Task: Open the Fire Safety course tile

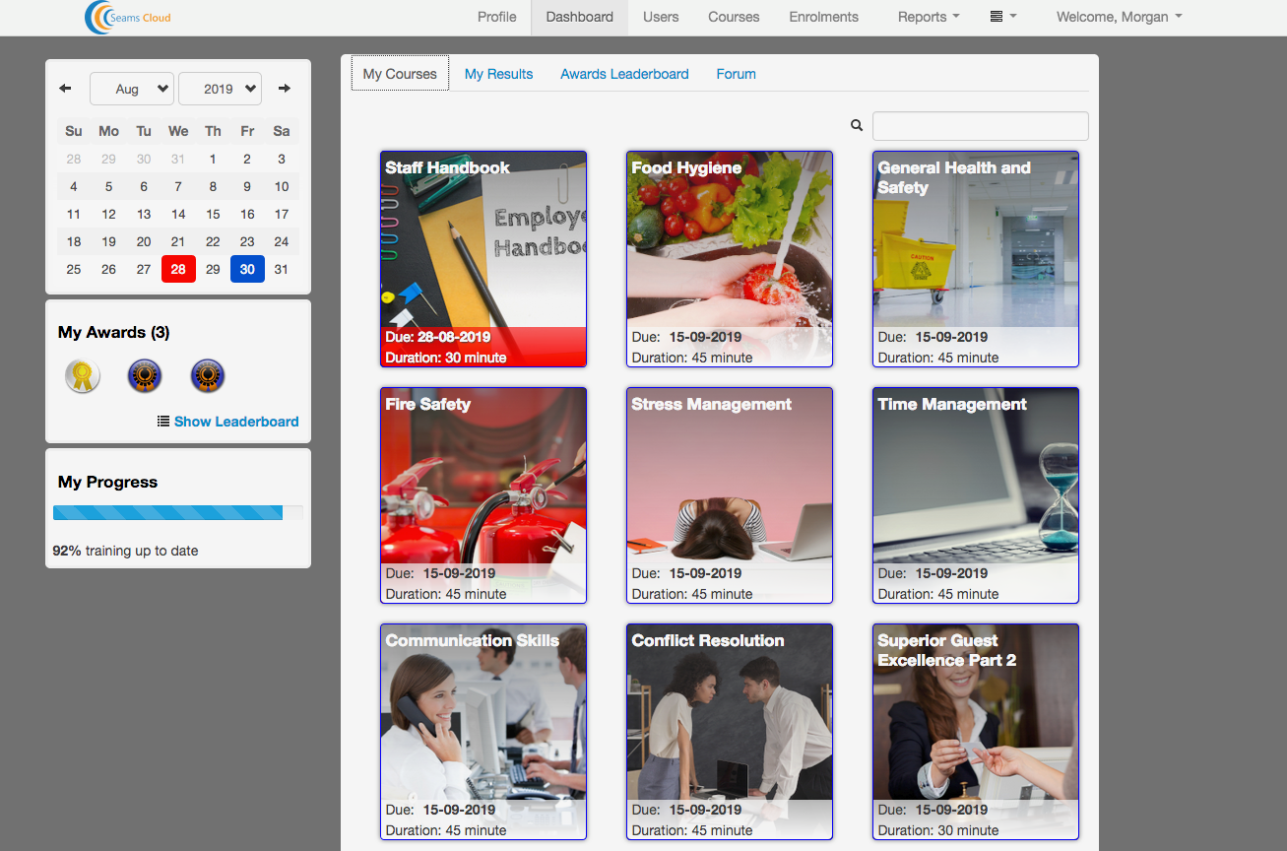Action: click(x=483, y=494)
